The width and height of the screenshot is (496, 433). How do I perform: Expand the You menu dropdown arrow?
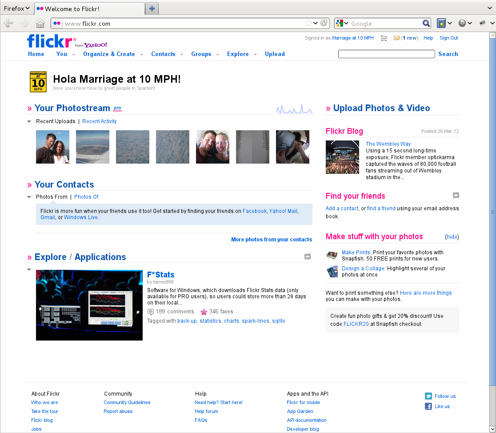tap(73, 54)
